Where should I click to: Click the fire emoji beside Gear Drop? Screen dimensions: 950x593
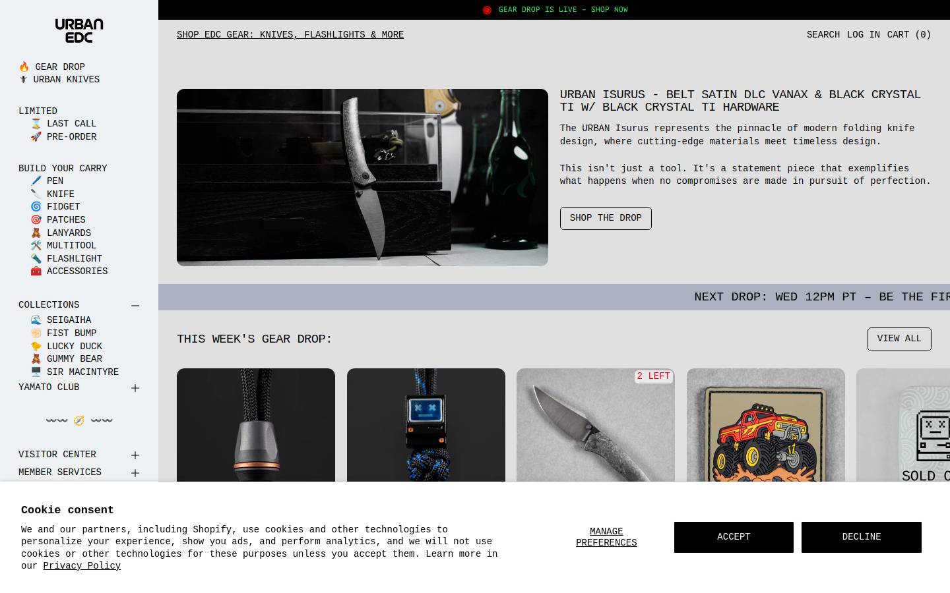[24, 67]
